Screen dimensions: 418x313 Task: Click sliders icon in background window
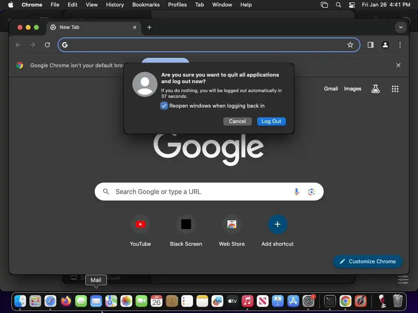tap(403, 280)
